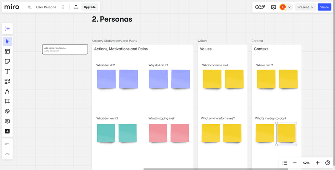Choose the Frame tool
This screenshot has height=170, width=335.
click(7, 101)
